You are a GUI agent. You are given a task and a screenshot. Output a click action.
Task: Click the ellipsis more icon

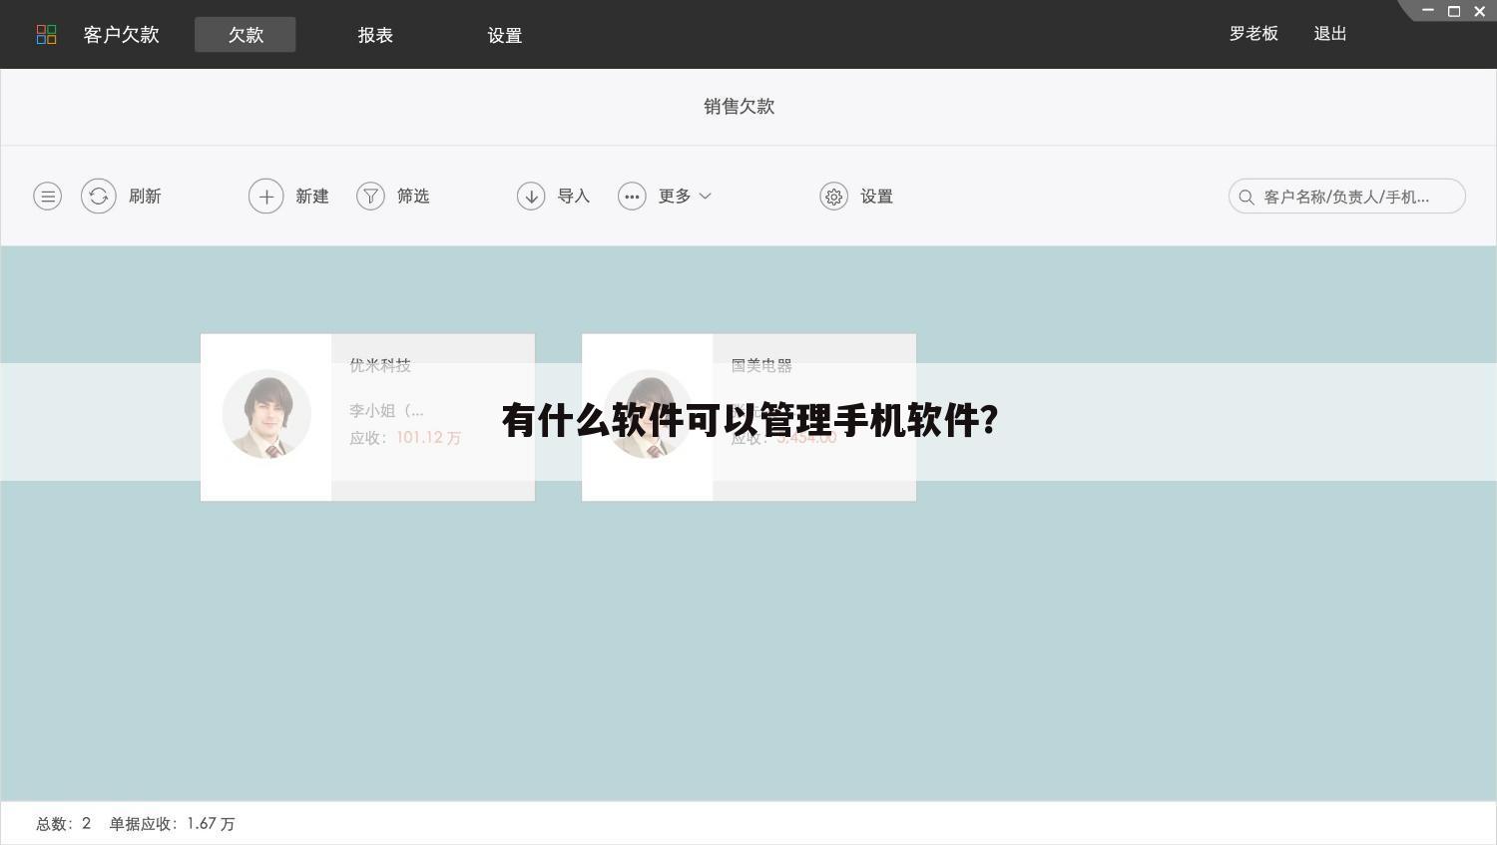click(x=632, y=197)
